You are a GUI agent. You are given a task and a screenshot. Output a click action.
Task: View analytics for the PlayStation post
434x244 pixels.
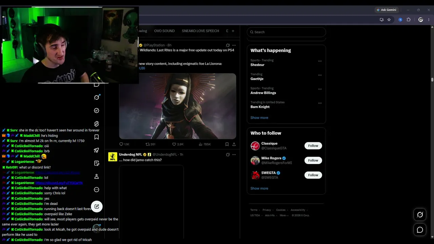coord(205,144)
